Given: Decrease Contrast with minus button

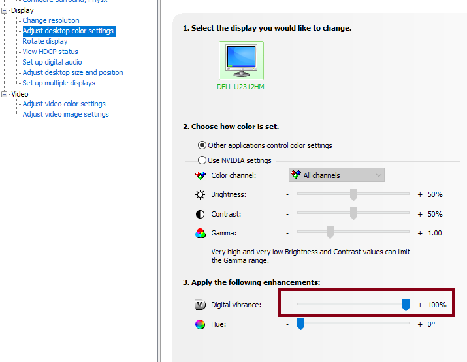Looking at the screenshot, I should tap(287, 214).
